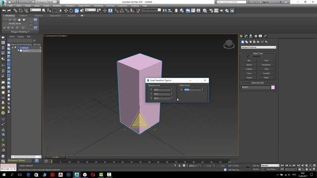Viewport: 317px width, 178px height.
Task: Open the Modifiers menu
Action: coord(57,5)
